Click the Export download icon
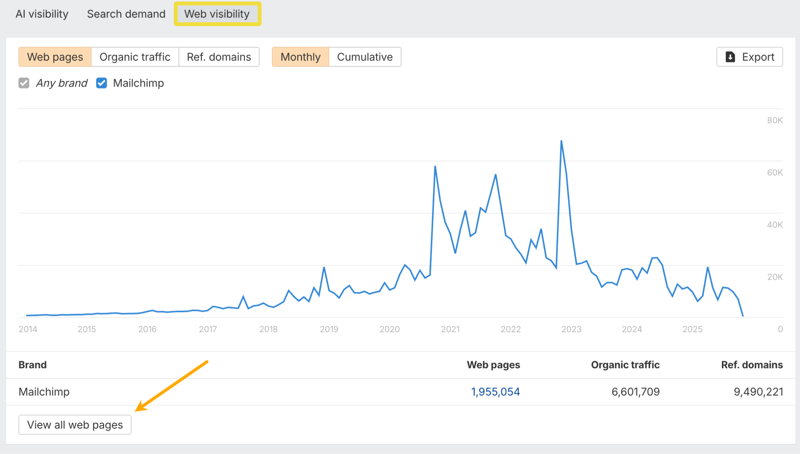 pos(730,57)
